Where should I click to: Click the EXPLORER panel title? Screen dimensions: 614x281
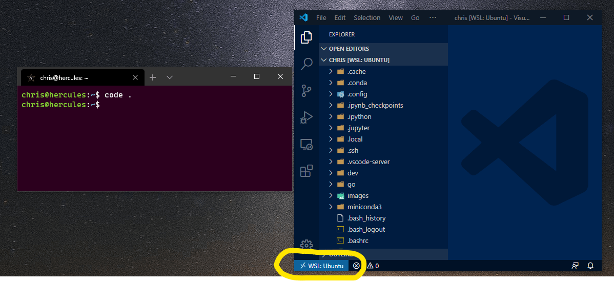coord(342,34)
